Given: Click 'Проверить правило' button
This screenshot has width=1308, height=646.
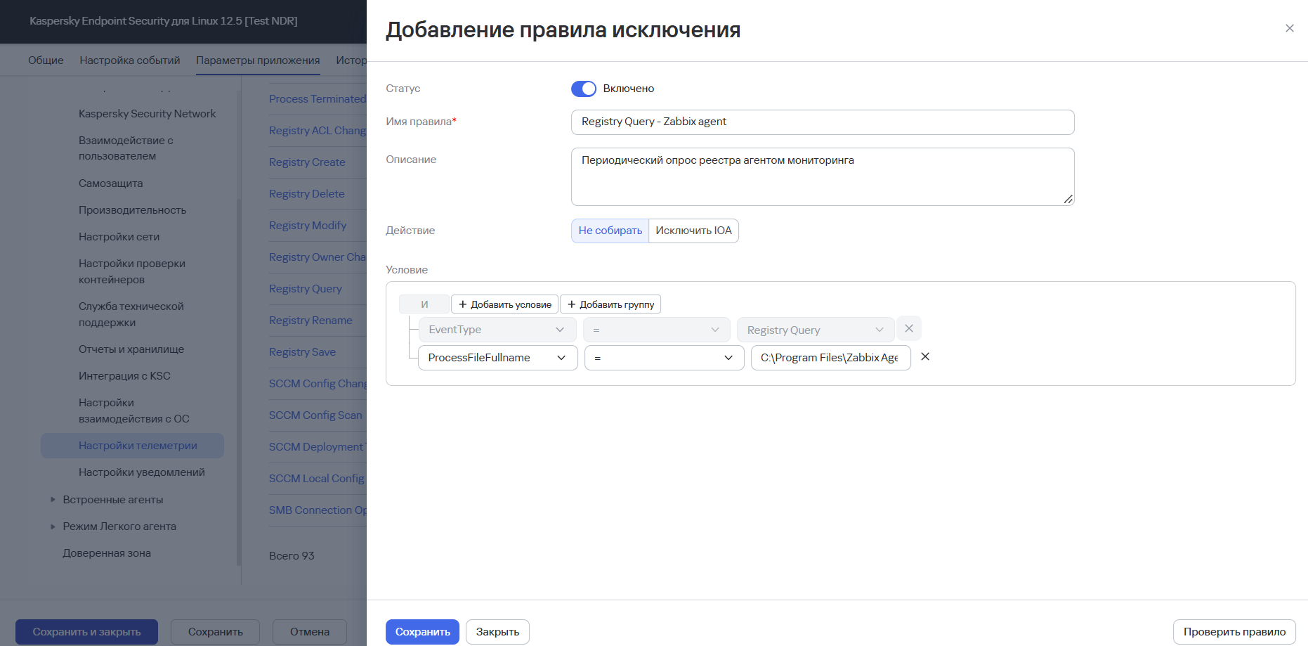Looking at the screenshot, I should tap(1234, 632).
